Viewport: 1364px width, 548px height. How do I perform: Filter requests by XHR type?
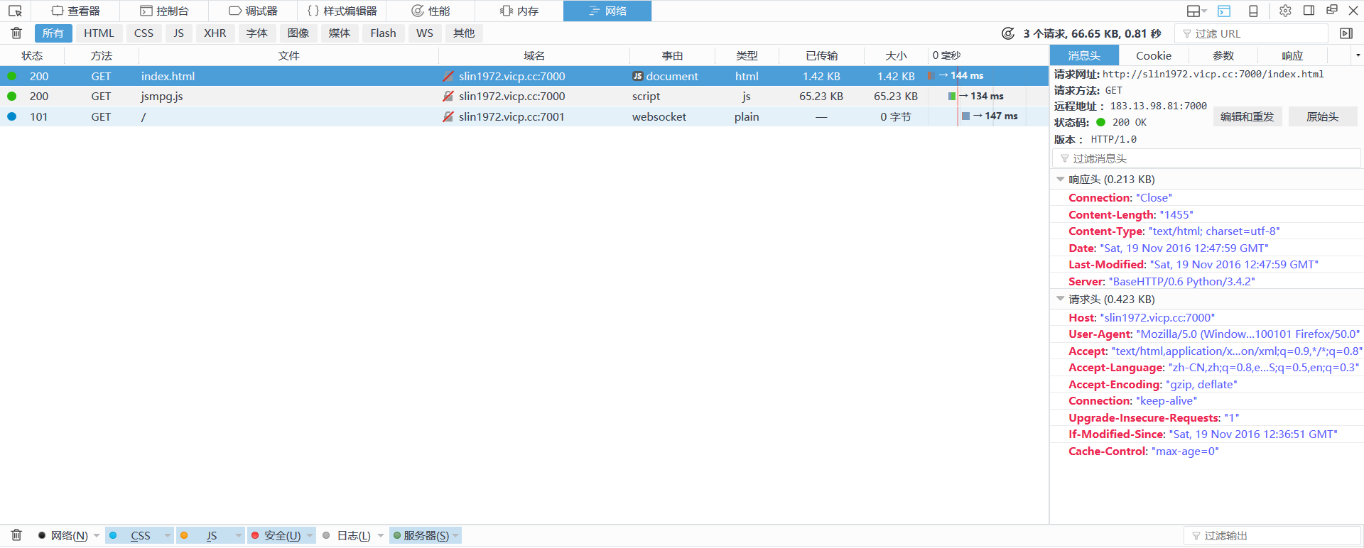click(215, 33)
